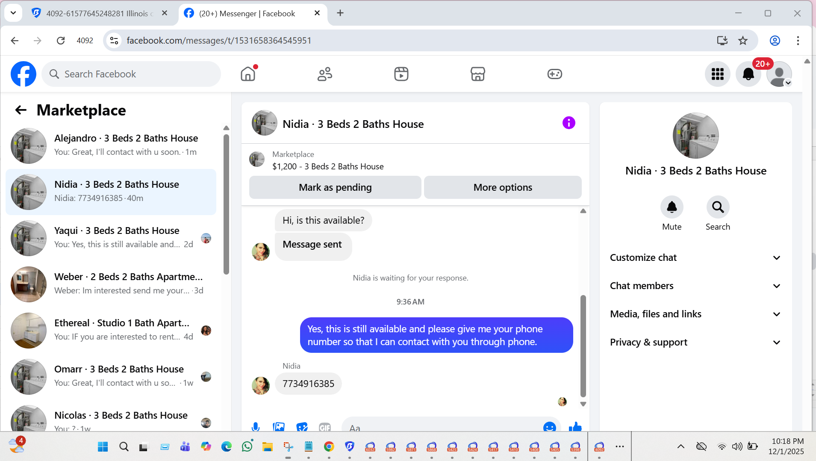Open Yaqui's 3 Beds 2 Baths chat
816x461 pixels.
(111, 238)
